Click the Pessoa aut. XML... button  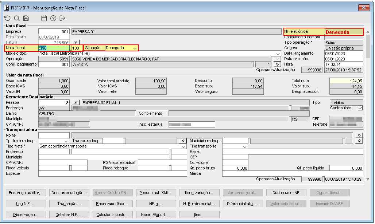click(x=156, y=193)
